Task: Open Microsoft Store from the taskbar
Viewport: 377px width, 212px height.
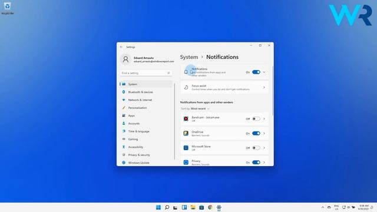Action: tap(201, 207)
